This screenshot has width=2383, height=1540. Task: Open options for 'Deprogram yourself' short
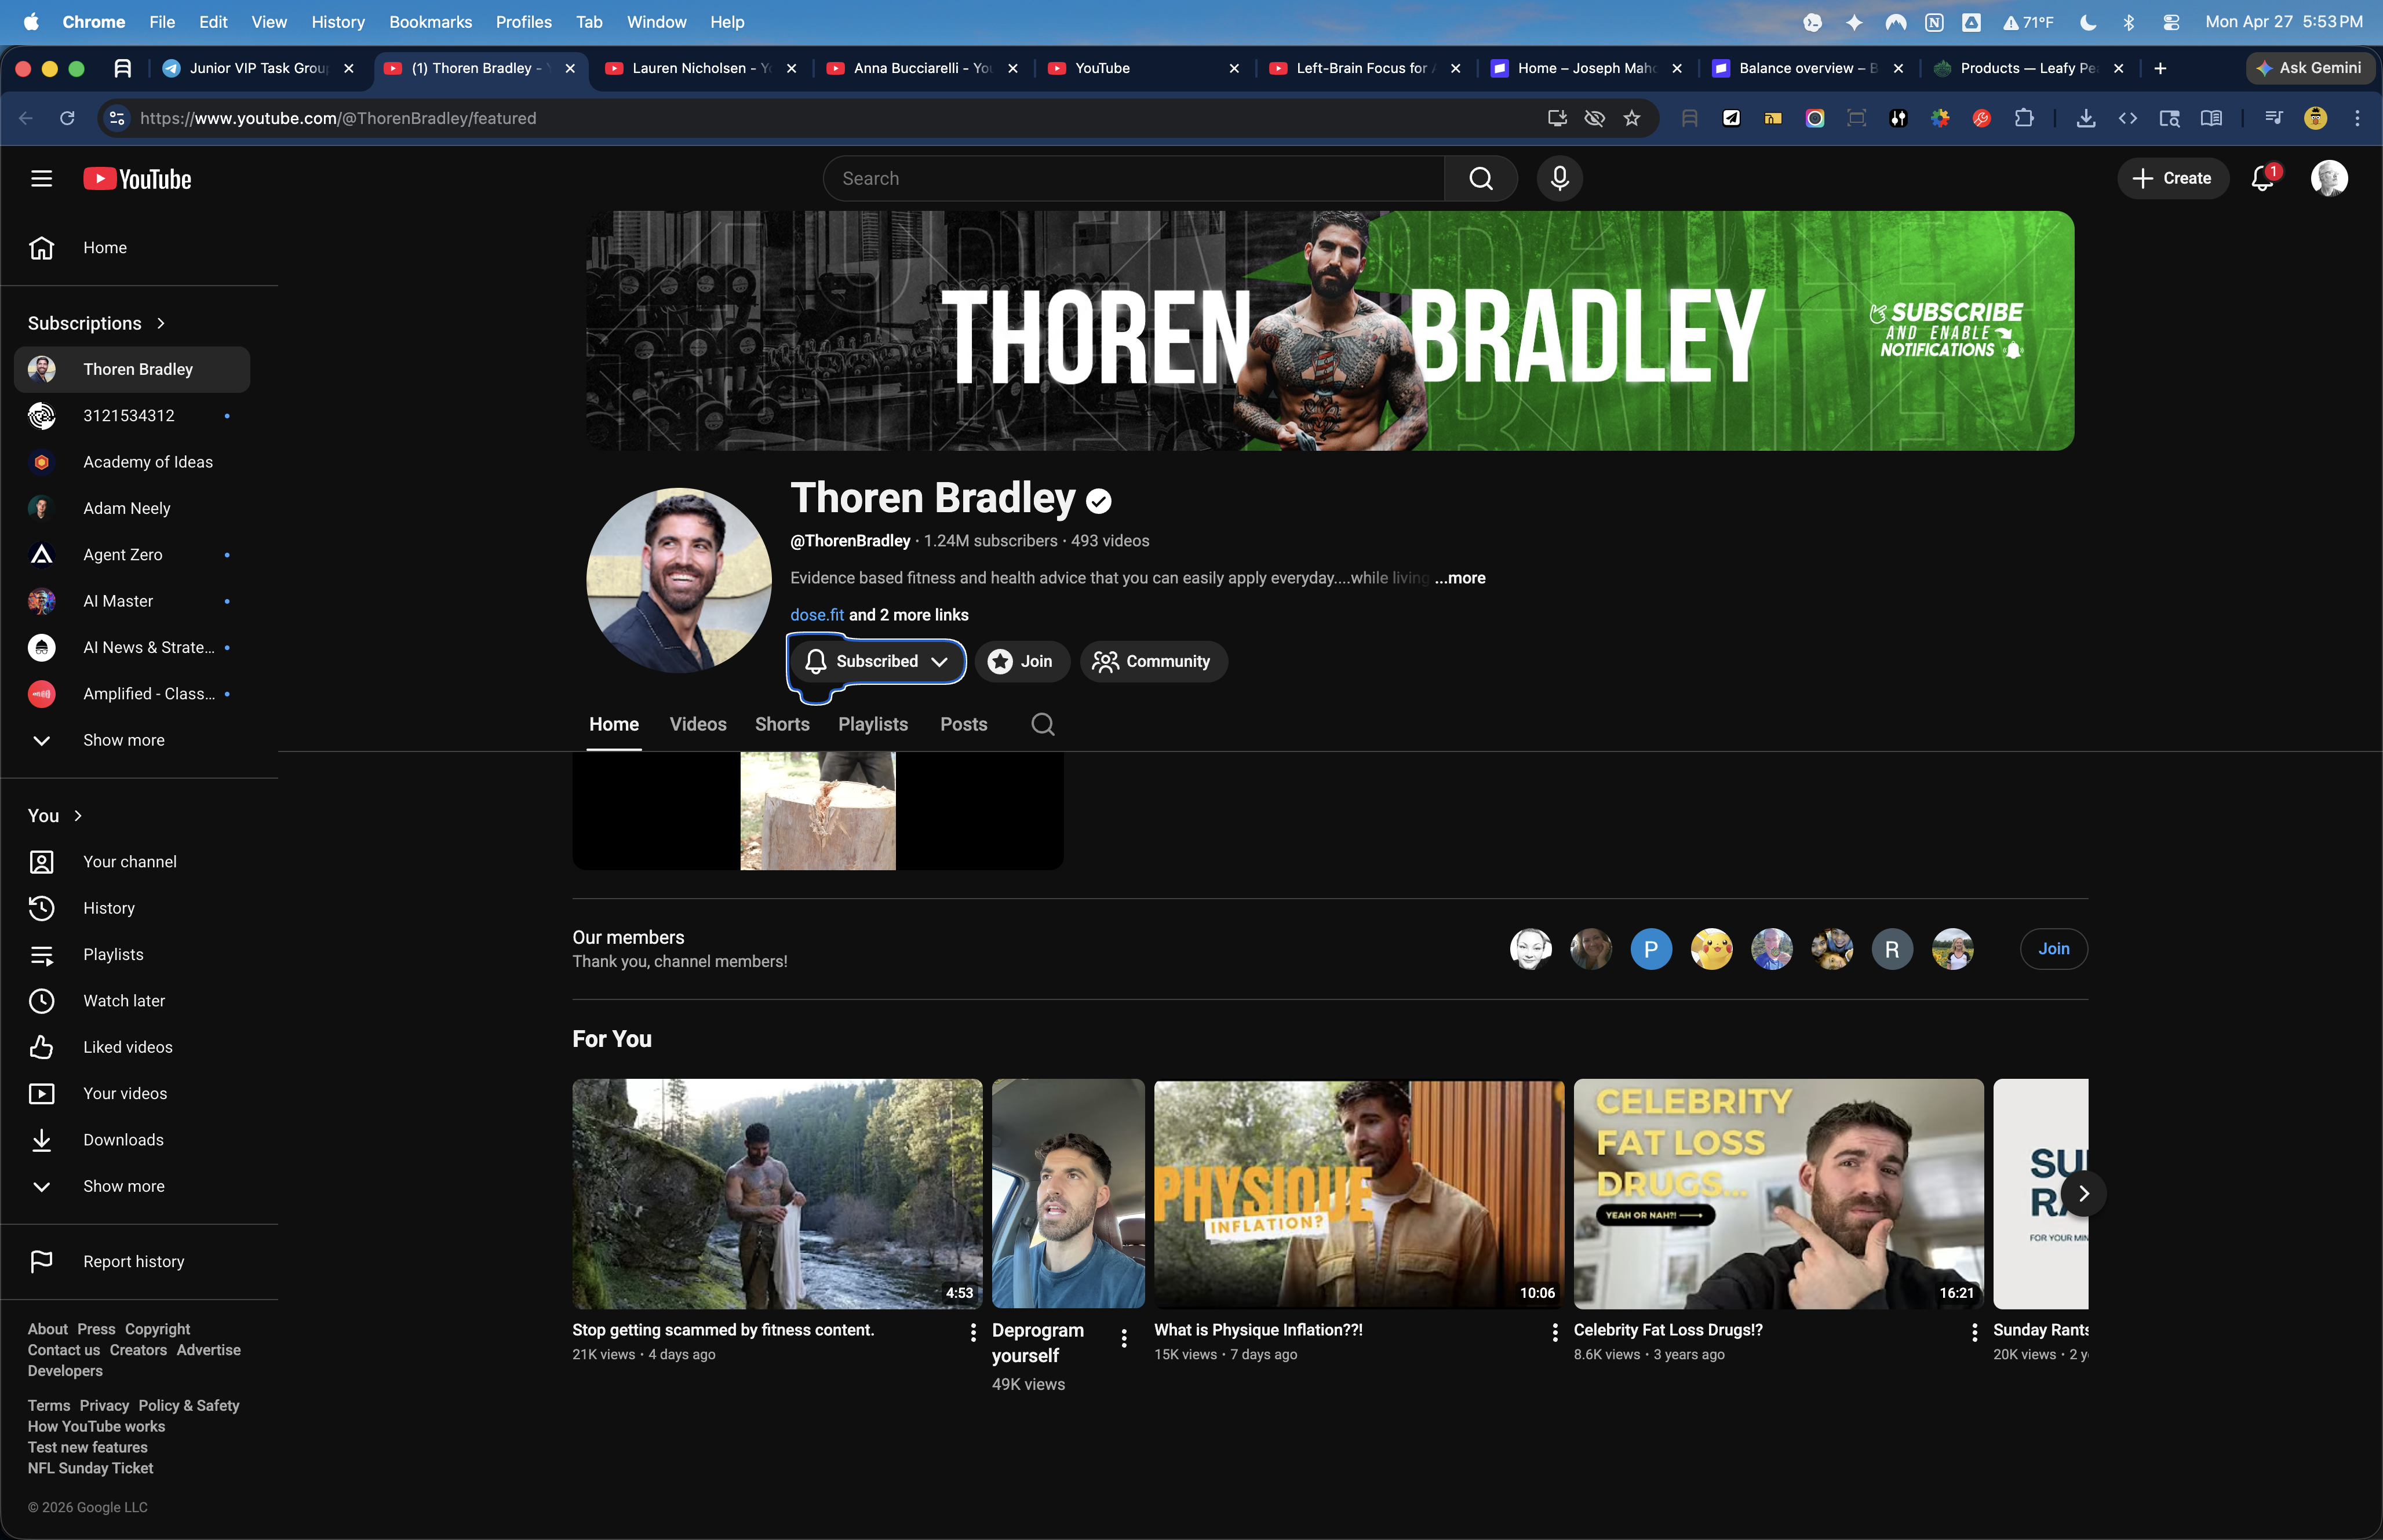[x=1124, y=1338]
